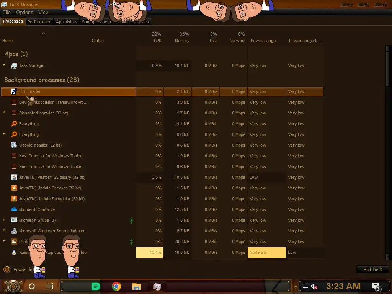
Task: Click the End task button
Action: click(x=372, y=269)
